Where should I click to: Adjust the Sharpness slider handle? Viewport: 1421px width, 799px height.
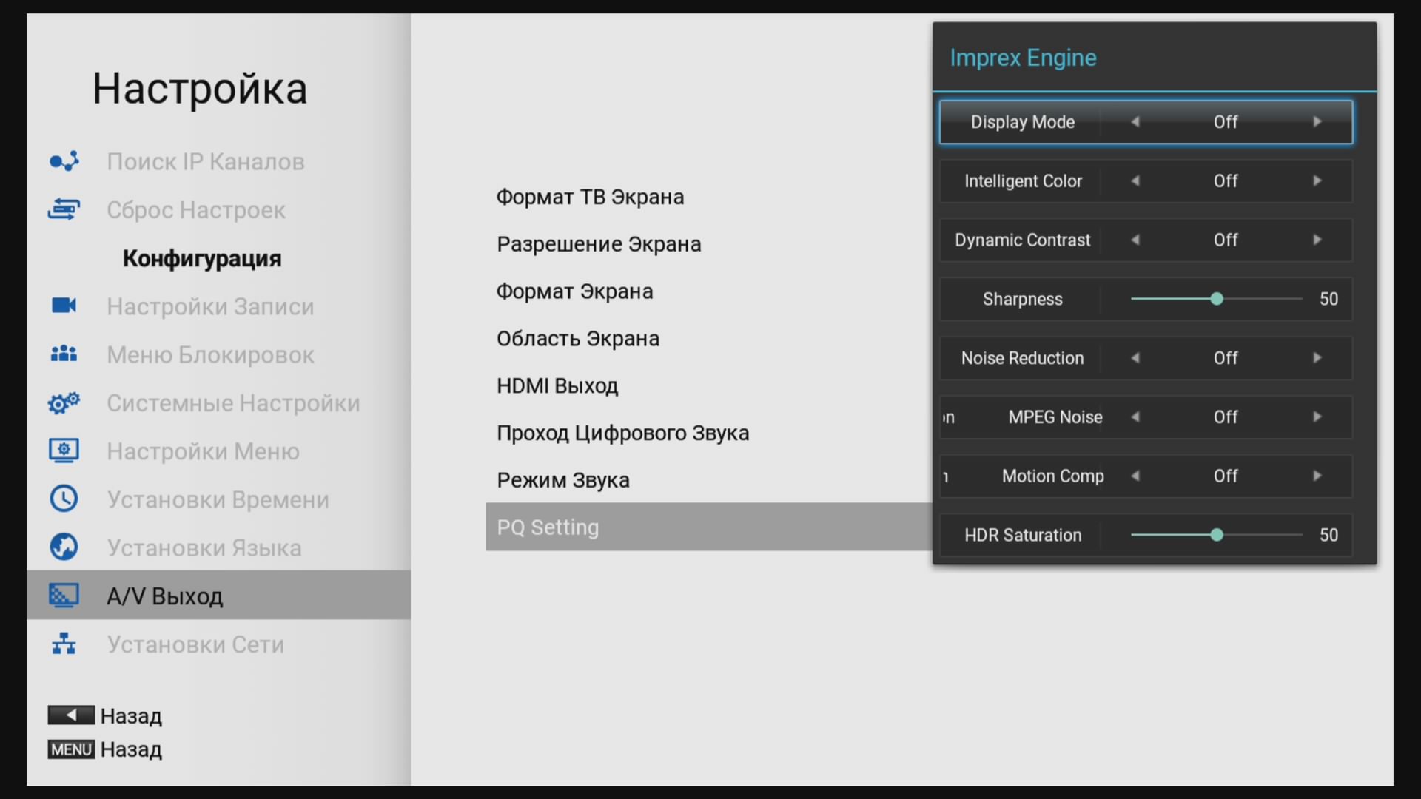(x=1217, y=299)
